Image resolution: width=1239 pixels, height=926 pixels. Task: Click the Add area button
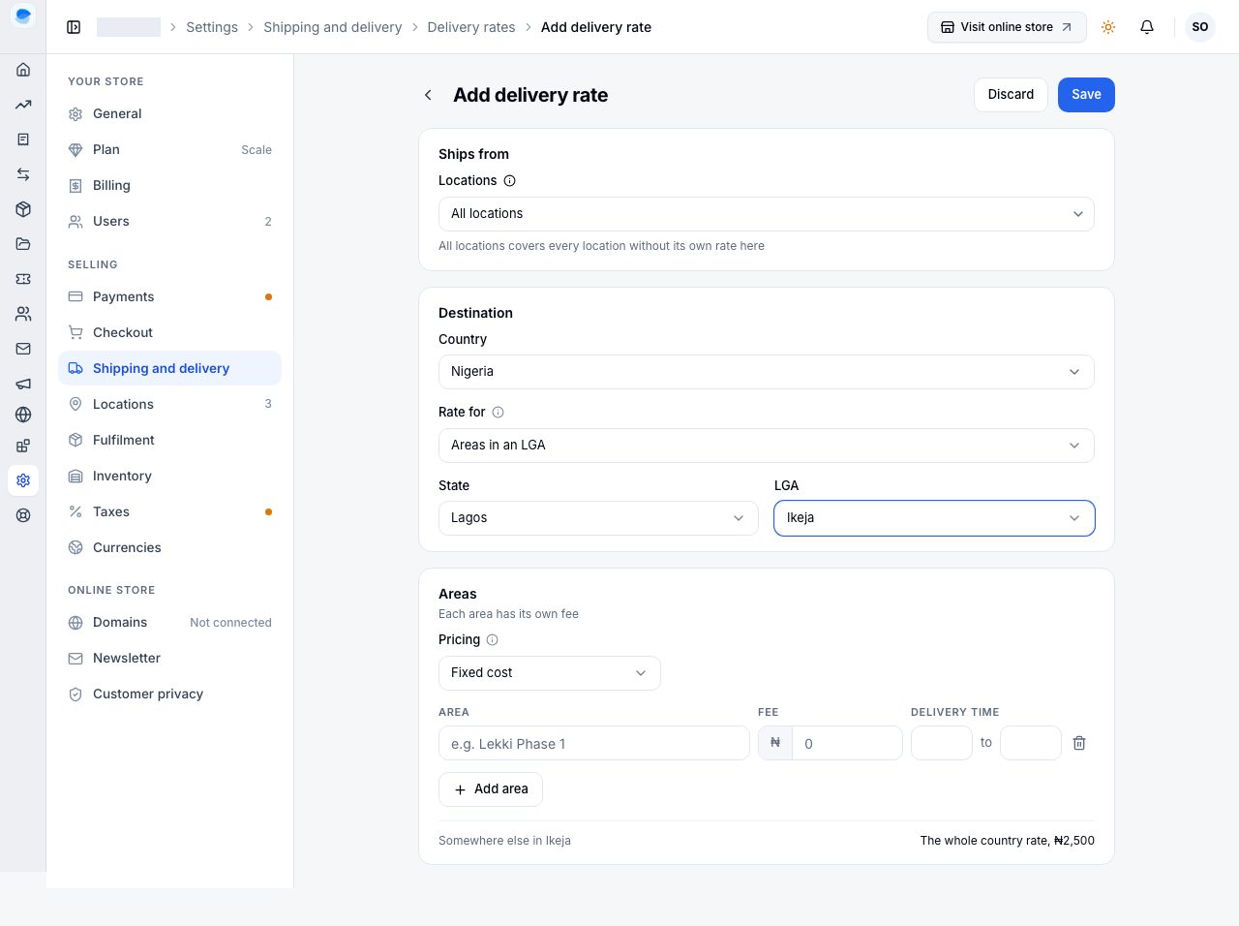pyautogui.click(x=491, y=789)
